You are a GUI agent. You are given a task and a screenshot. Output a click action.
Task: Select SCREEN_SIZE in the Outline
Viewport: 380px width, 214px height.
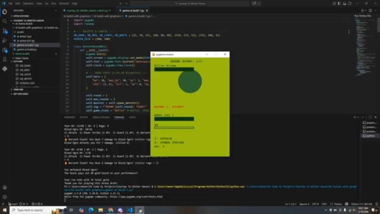[x=27, y=83]
